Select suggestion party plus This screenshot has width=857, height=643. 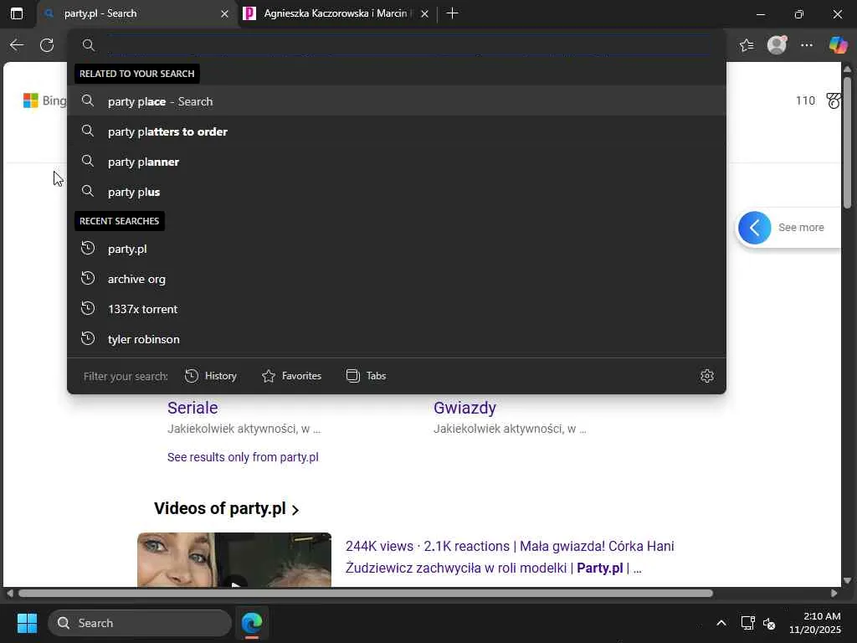396,192
